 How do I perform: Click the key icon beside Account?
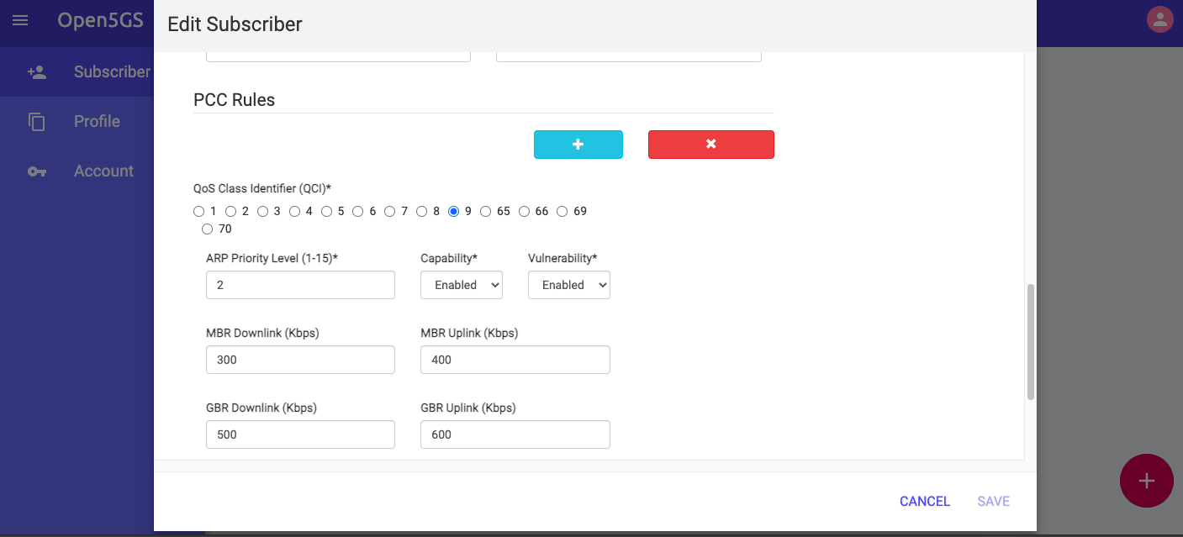click(37, 171)
